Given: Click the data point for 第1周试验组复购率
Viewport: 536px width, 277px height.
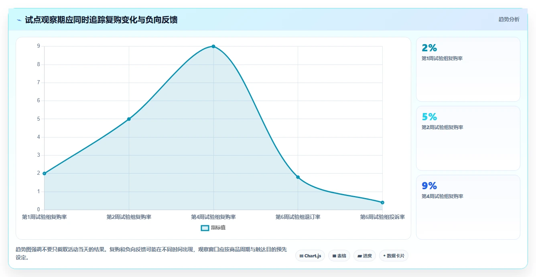Looking at the screenshot, I should [x=45, y=173].
